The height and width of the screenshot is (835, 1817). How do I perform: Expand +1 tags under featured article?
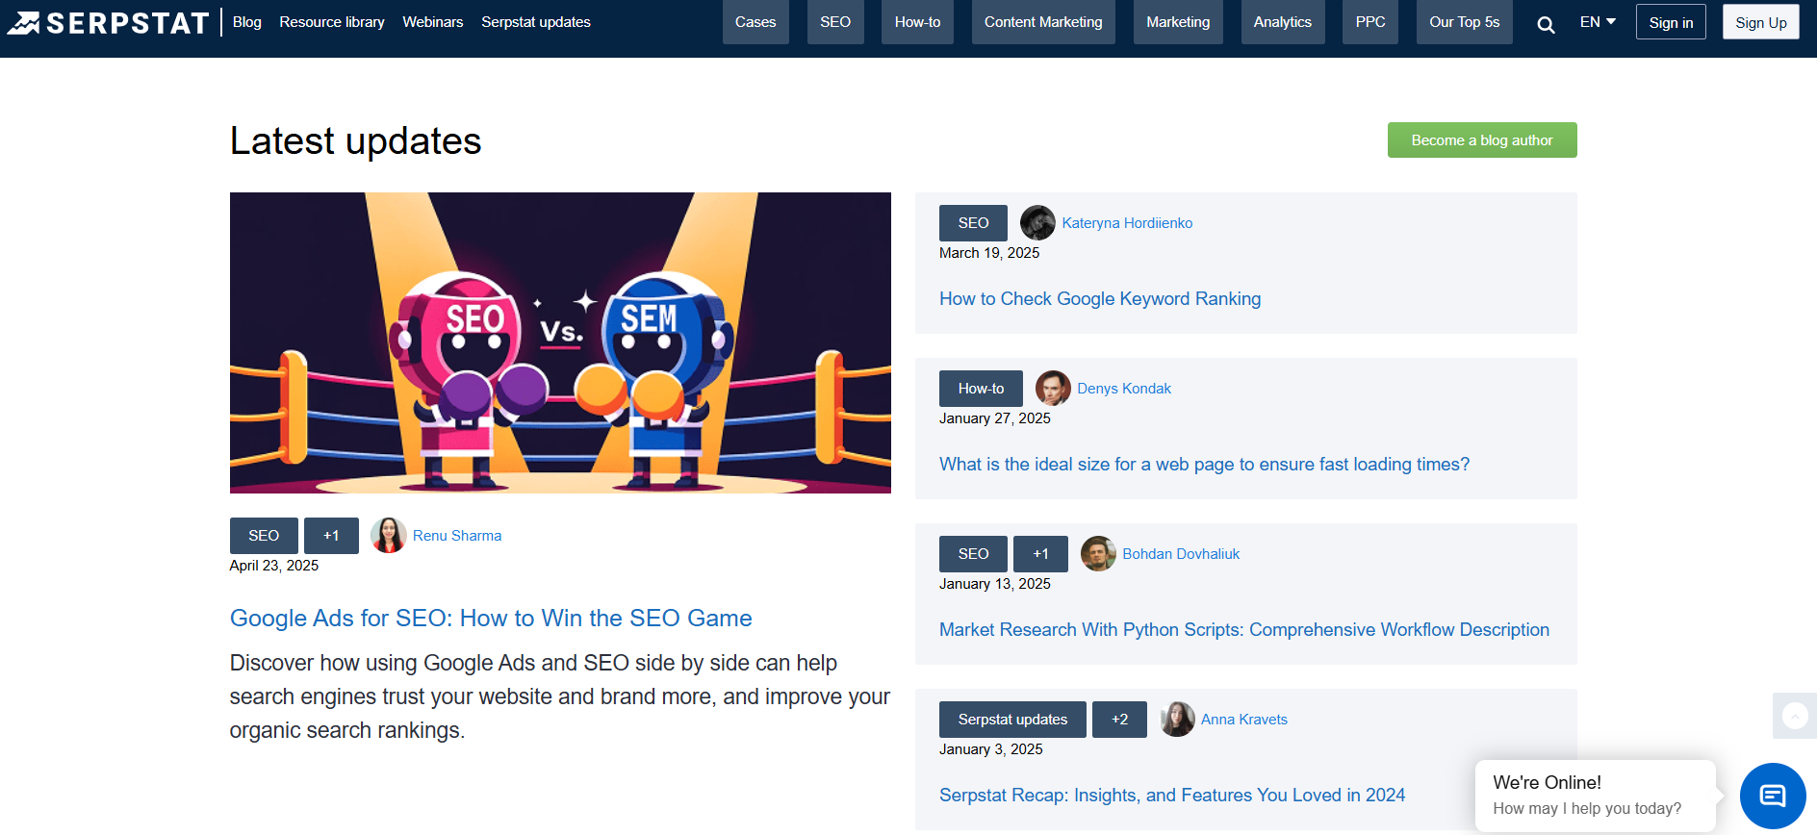point(331,536)
